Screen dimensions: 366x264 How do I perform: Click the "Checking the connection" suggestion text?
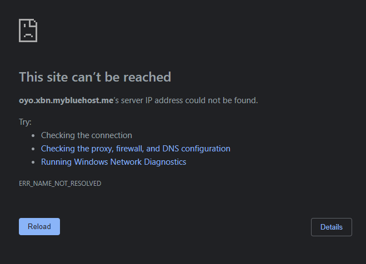87,135
